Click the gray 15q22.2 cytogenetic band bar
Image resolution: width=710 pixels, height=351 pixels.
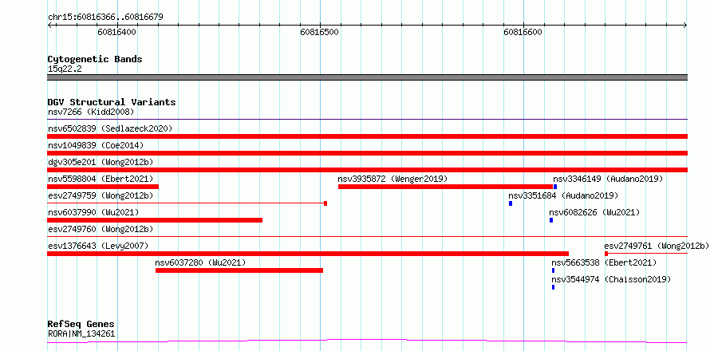[367, 77]
